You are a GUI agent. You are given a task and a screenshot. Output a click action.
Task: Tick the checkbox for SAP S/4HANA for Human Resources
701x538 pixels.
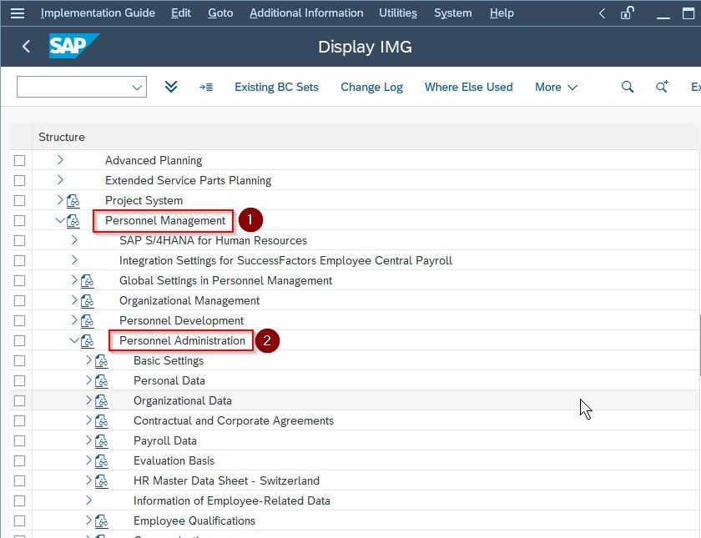tap(20, 241)
